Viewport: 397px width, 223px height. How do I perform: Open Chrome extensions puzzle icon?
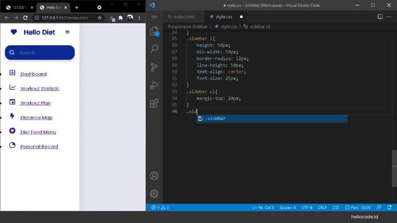(x=120, y=18)
